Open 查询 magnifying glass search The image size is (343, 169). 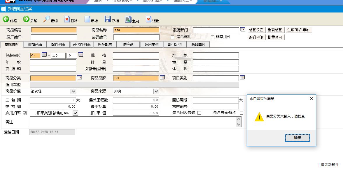pos(47,19)
